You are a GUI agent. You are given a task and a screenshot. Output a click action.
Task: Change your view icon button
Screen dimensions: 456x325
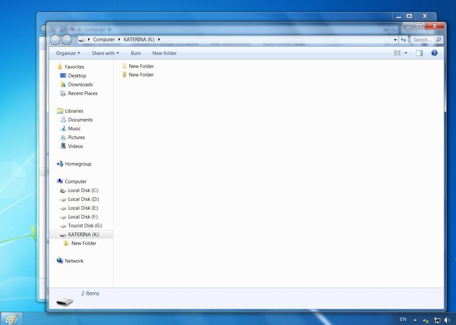coord(397,53)
